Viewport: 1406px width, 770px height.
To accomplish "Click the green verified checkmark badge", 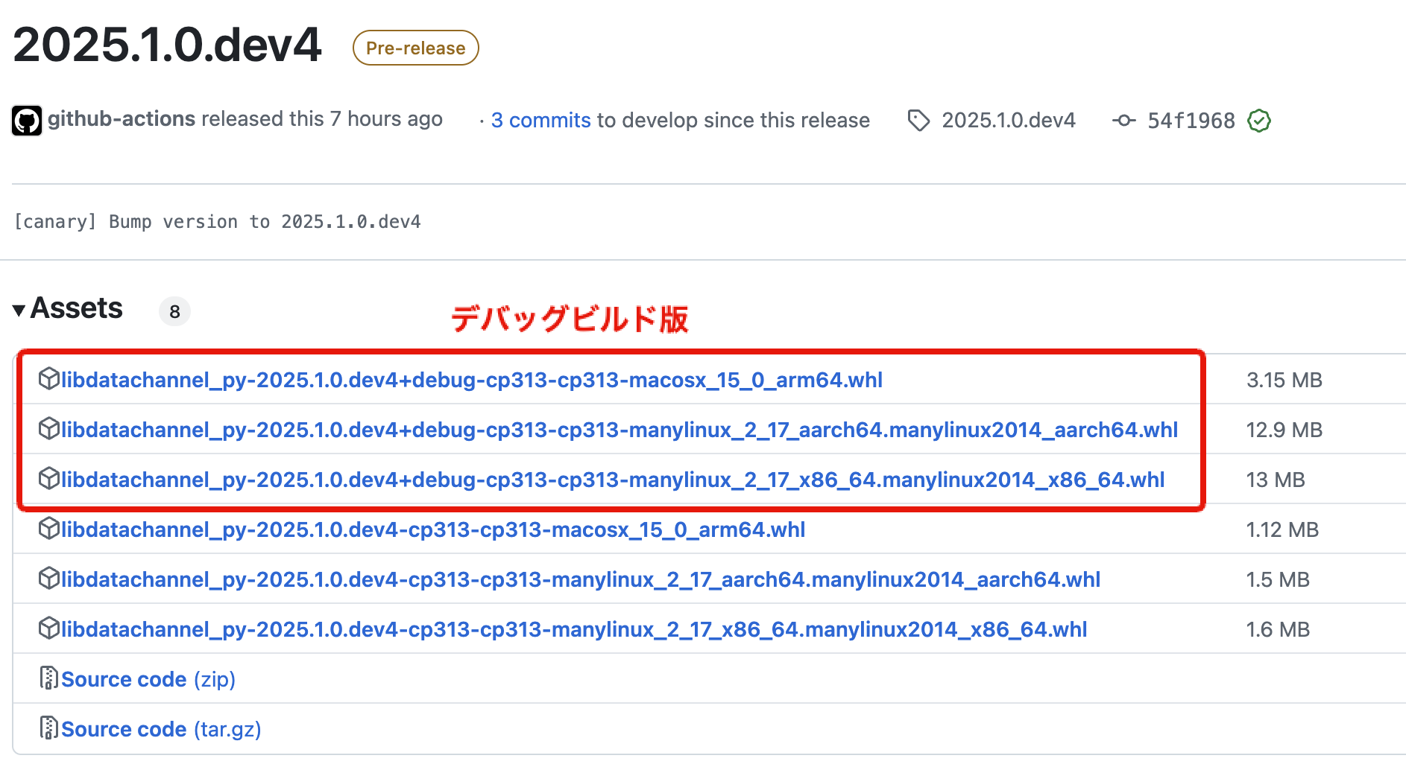I will click(1259, 121).
